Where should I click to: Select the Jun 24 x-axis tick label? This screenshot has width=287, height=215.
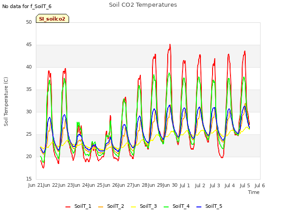pyautogui.click(x=81, y=185)
